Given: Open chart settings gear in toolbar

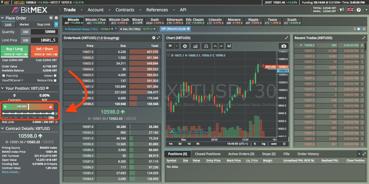Looking at the screenshot, I should pos(185,46).
